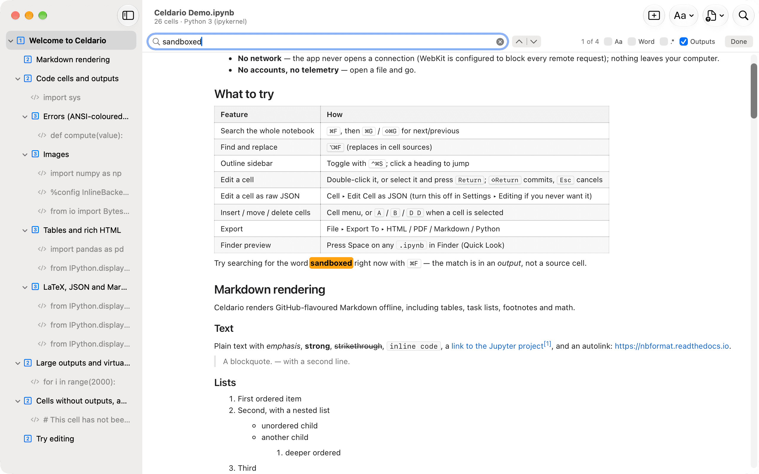Image resolution: width=759 pixels, height=474 pixels.
Task: Go to next search match
Action: [534, 41]
